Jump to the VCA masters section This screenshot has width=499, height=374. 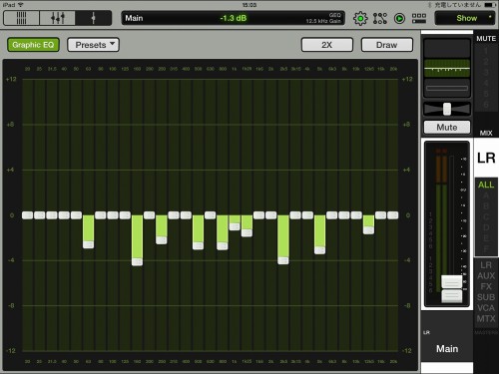[486, 308]
